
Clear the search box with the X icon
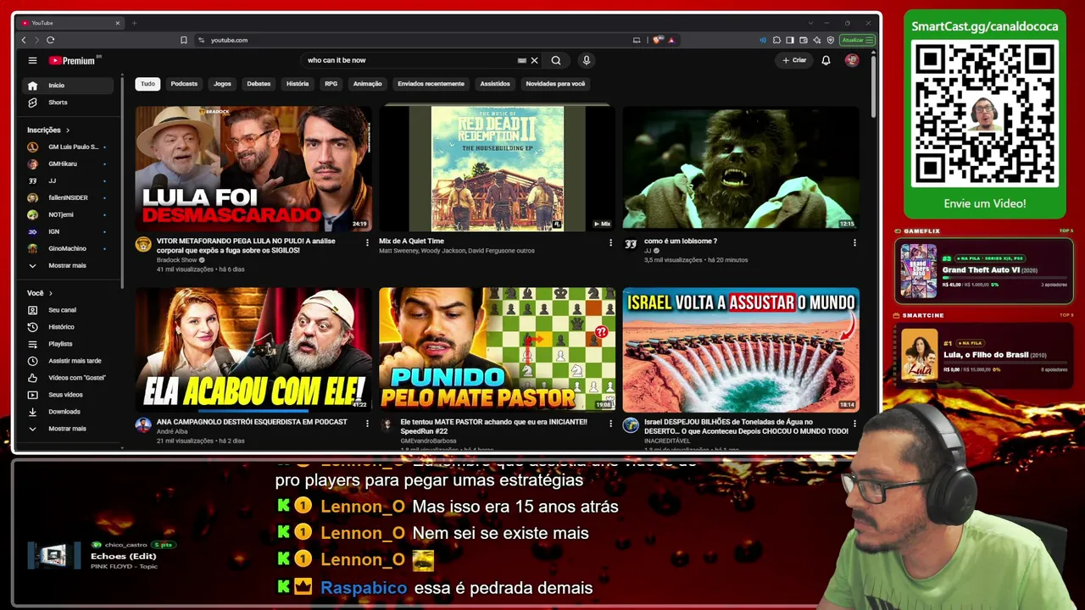(x=534, y=60)
